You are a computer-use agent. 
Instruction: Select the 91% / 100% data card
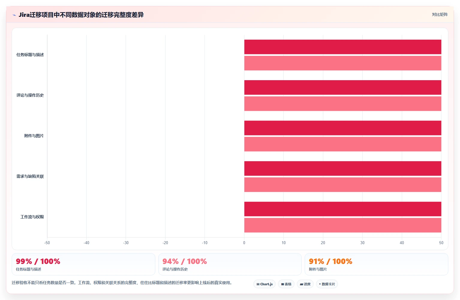coord(376,264)
